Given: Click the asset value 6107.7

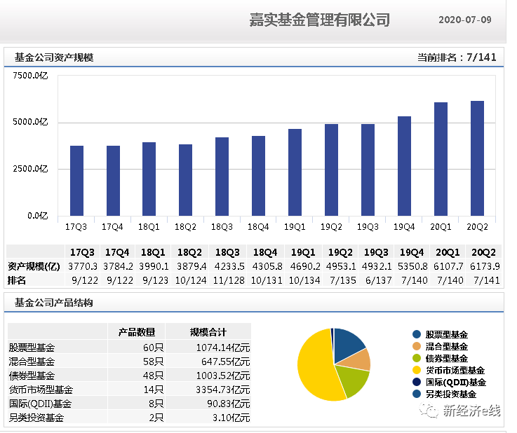Looking at the screenshot, I should click(448, 266).
